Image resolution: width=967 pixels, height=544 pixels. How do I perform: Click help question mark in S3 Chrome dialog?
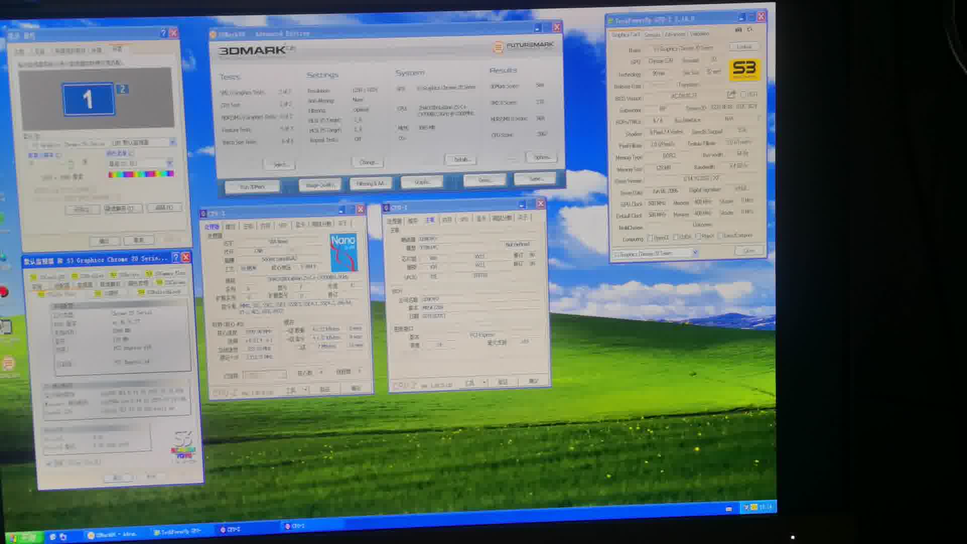pyautogui.click(x=176, y=258)
